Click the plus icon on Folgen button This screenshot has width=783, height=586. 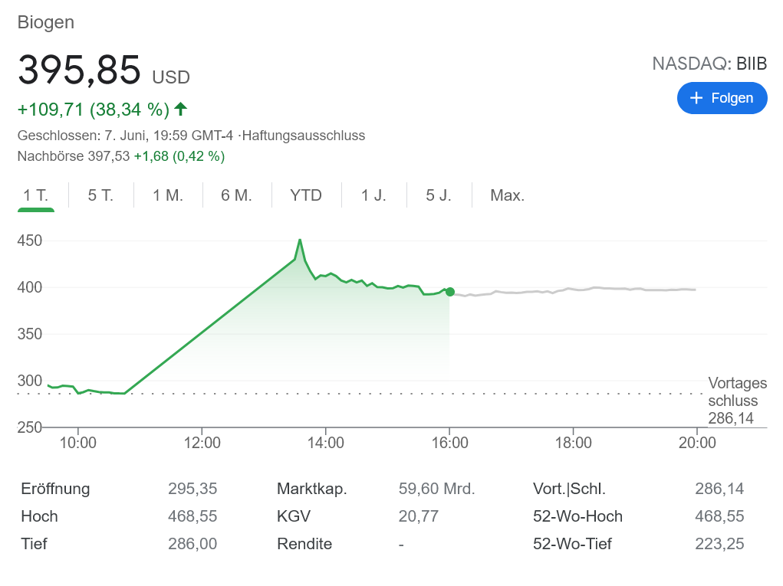coord(696,98)
